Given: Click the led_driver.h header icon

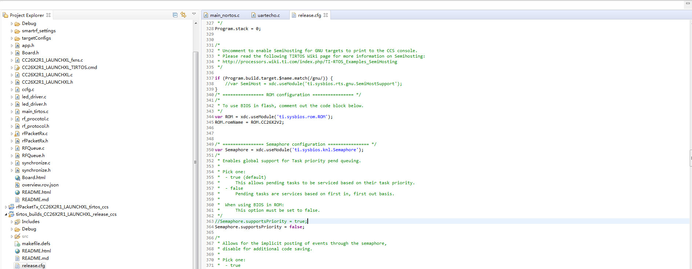Looking at the screenshot, I should coord(17,104).
